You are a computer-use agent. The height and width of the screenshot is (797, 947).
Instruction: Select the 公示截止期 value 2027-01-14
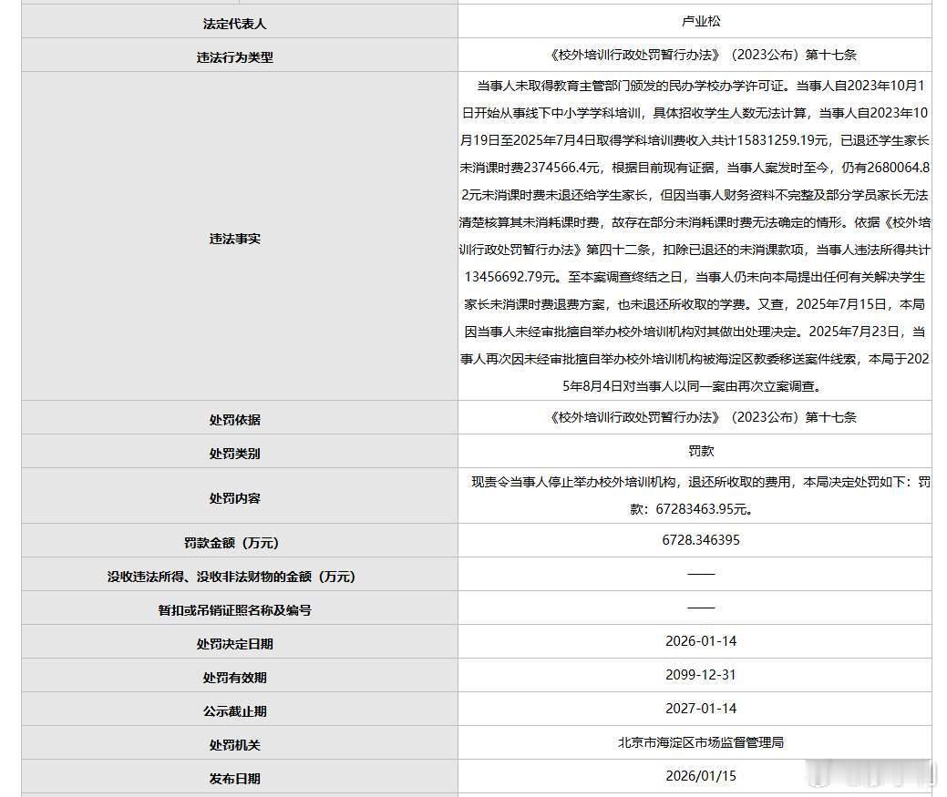pyautogui.click(x=701, y=709)
